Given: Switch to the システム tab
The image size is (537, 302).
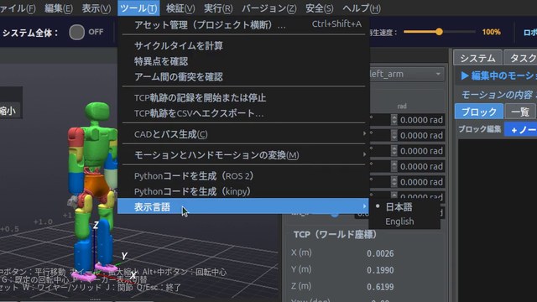Looking at the screenshot, I should click(x=477, y=58).
